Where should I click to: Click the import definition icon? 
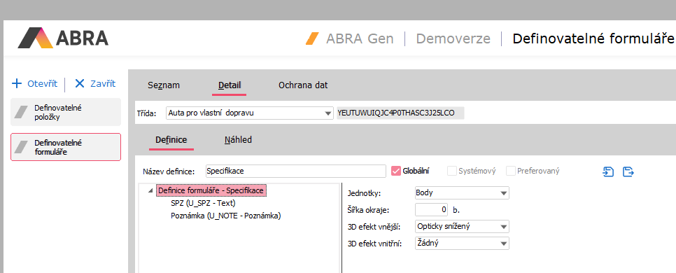[x=608, y=171]
